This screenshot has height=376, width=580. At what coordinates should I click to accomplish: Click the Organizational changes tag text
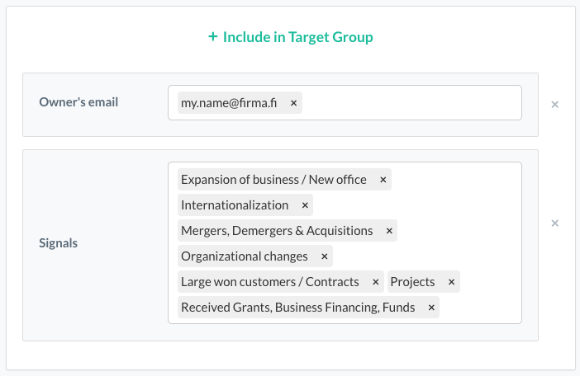244,256
